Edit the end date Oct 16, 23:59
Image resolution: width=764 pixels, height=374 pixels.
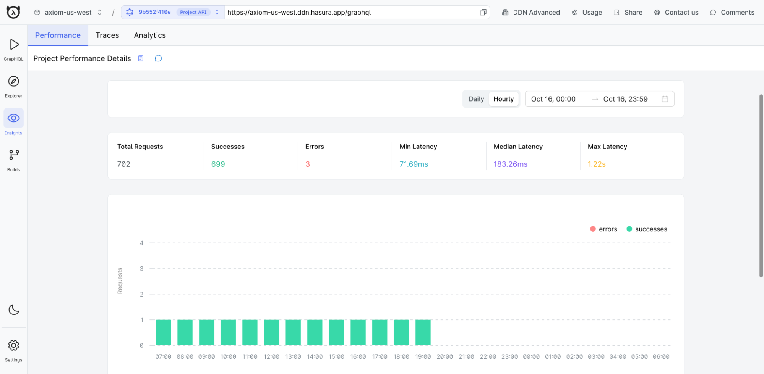[x=625, y=99]
